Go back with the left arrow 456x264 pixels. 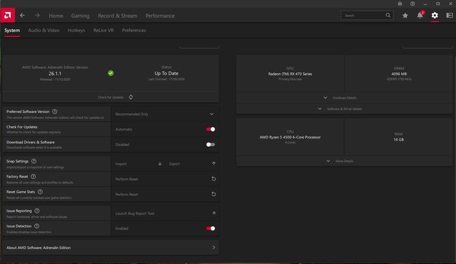(22, 16)
